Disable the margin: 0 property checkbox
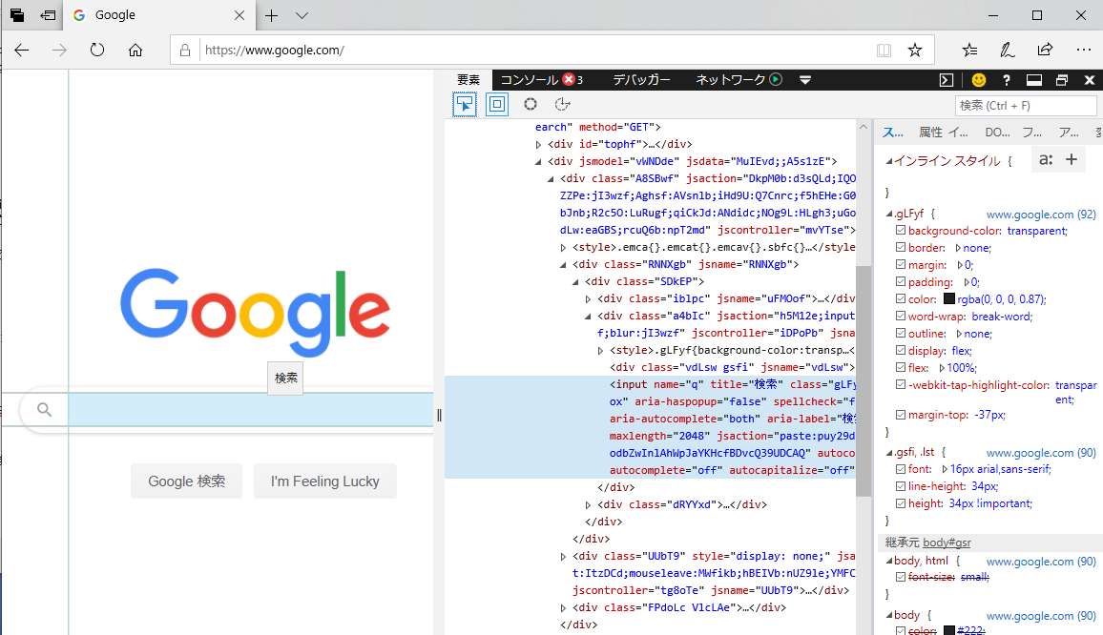The image size is (1103, 635). click(901, 264)
